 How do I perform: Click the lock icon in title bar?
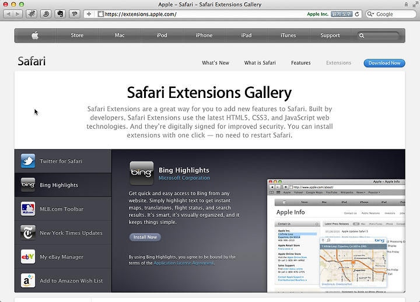pos(406,4)
